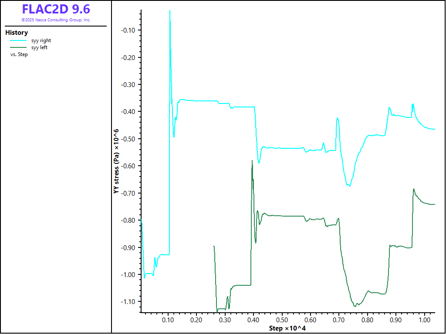The width and height of the screenshot is (446, 334).
Task: Click the 1.00 tick label on x-axis
Action: 424,320
